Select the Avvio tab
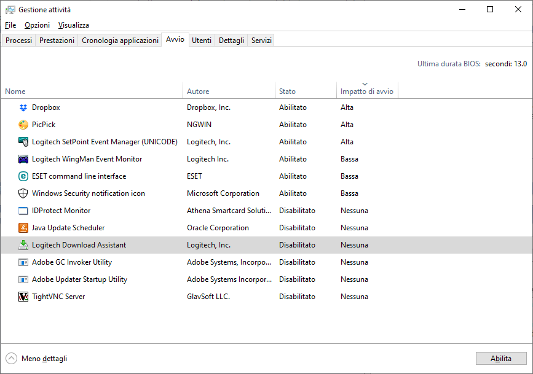Viewport: 533px width, 374px height. [x=175, y=39]
